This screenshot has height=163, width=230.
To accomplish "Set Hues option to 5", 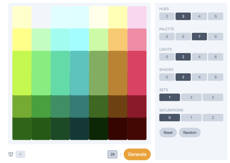I will (216, 16).
